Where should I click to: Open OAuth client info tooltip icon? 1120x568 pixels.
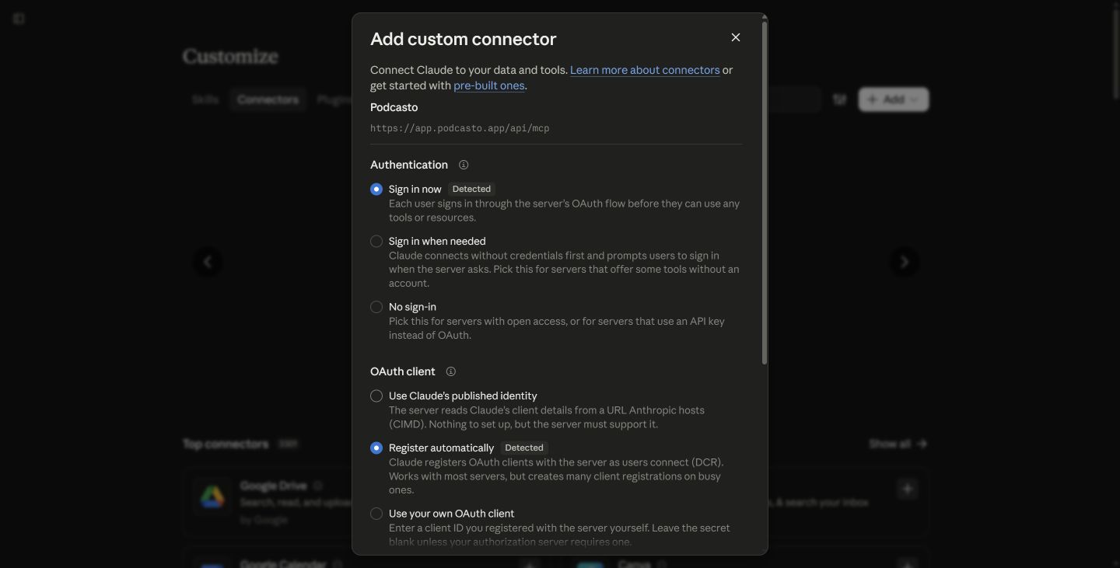(x=450, y=371)
